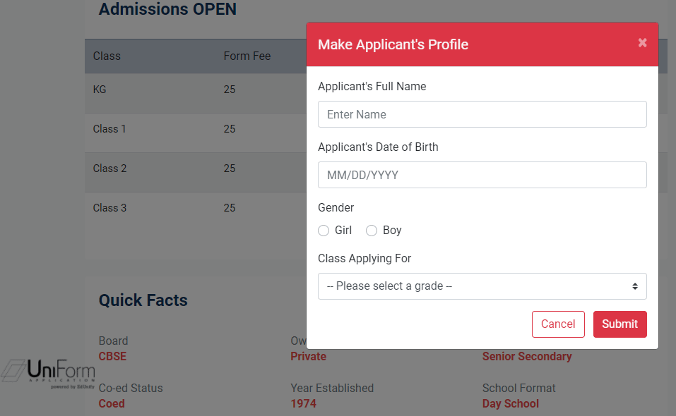This screenshot has width=676, height=416.
Task: Click the Coed status value
Action: (x=112, y=403)
